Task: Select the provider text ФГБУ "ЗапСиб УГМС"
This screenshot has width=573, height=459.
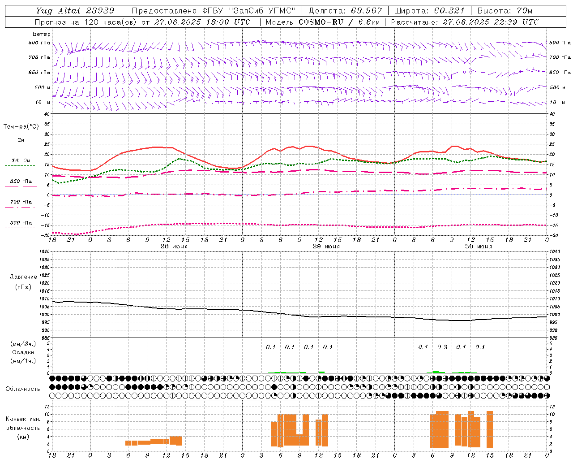Action: click(250, 11)
